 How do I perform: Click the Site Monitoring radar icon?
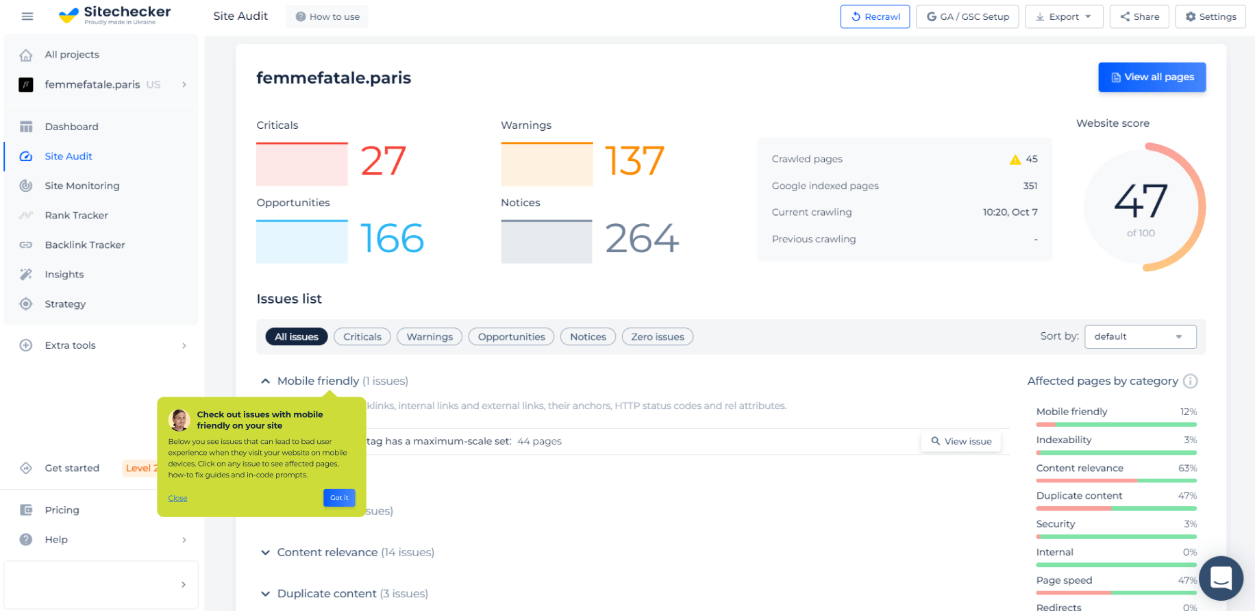pos(26,186)
